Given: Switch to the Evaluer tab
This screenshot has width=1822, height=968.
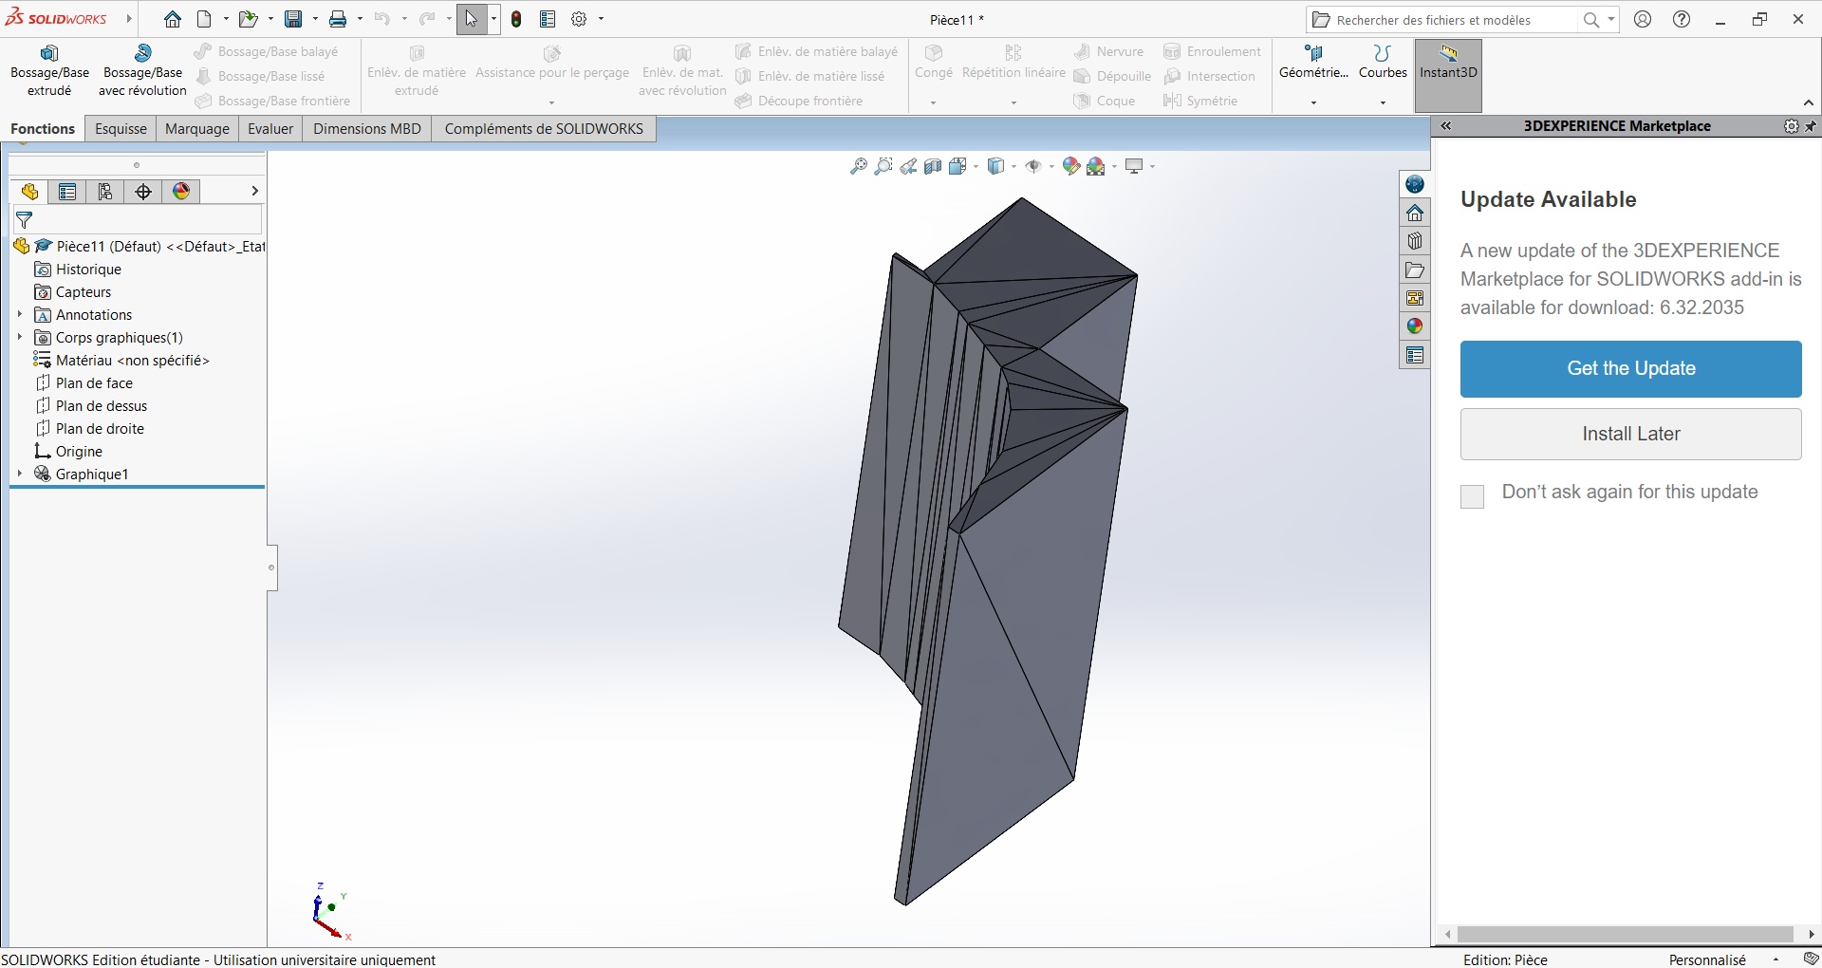Looking at the screenshot, I should 270,129.
